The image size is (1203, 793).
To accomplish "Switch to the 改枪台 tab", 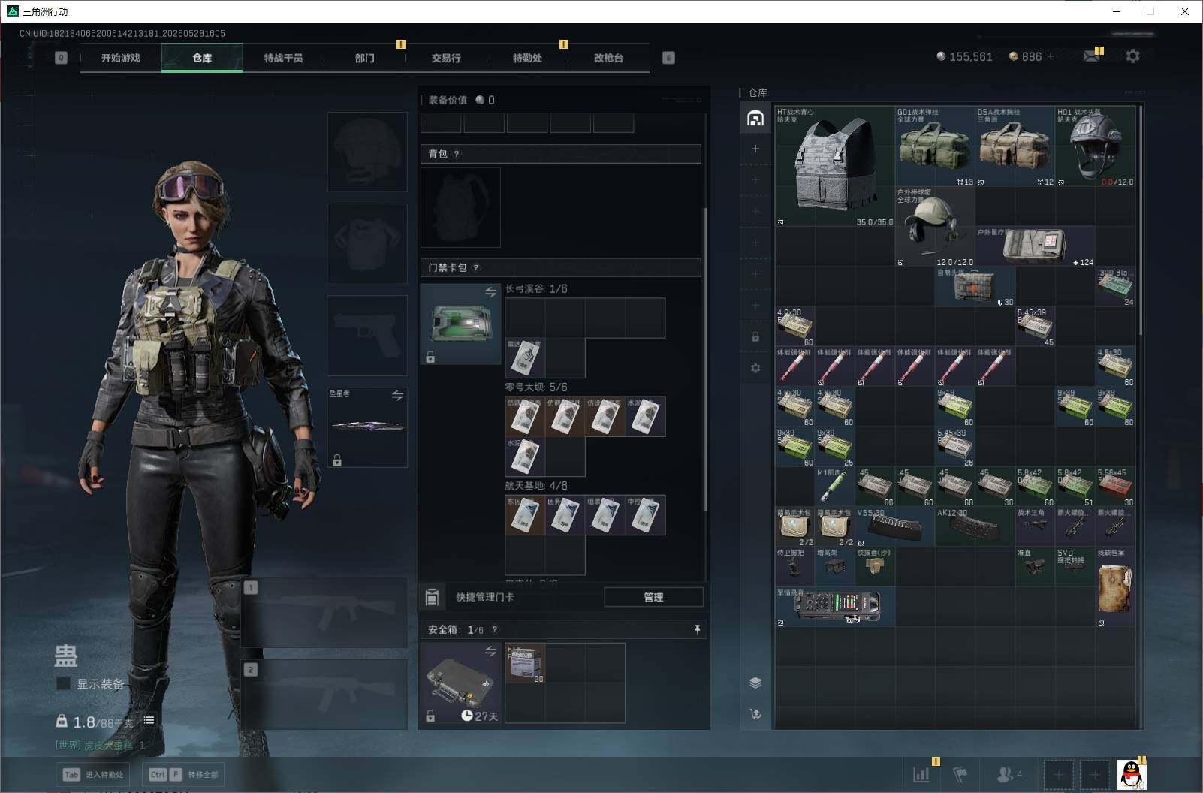I will point(608,58).
